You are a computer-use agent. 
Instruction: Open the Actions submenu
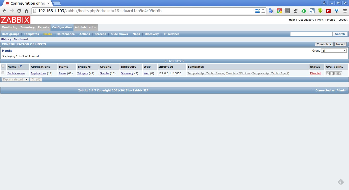point(85,34)
